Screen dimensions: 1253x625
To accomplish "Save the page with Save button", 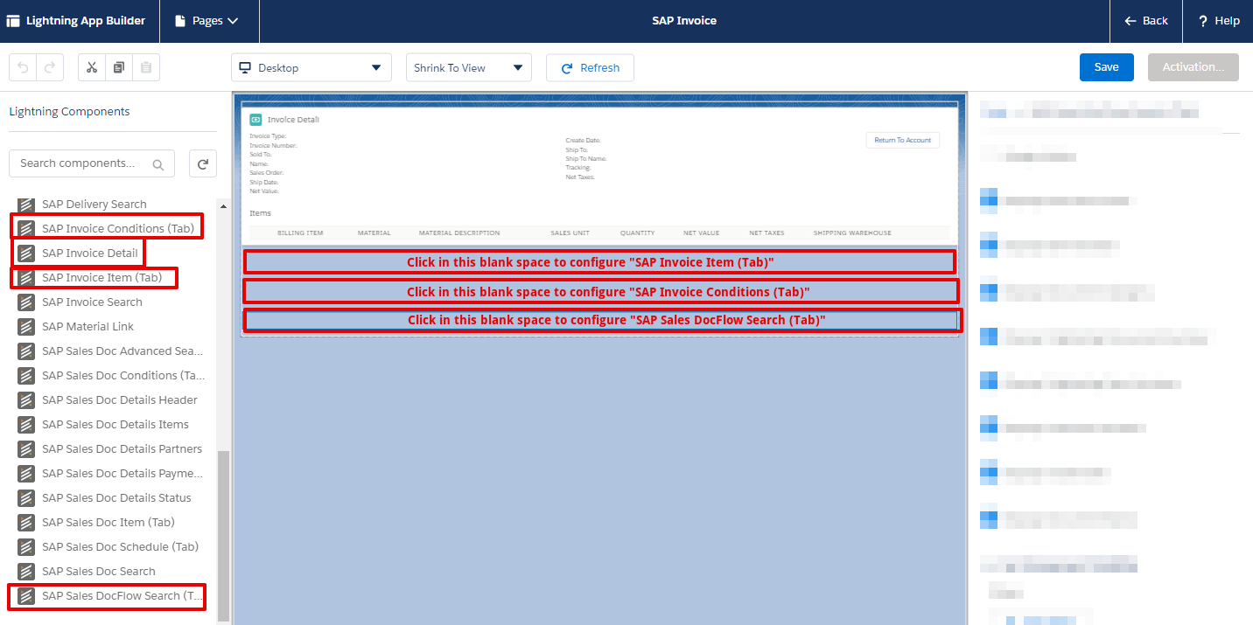I will coord(1106,67).
